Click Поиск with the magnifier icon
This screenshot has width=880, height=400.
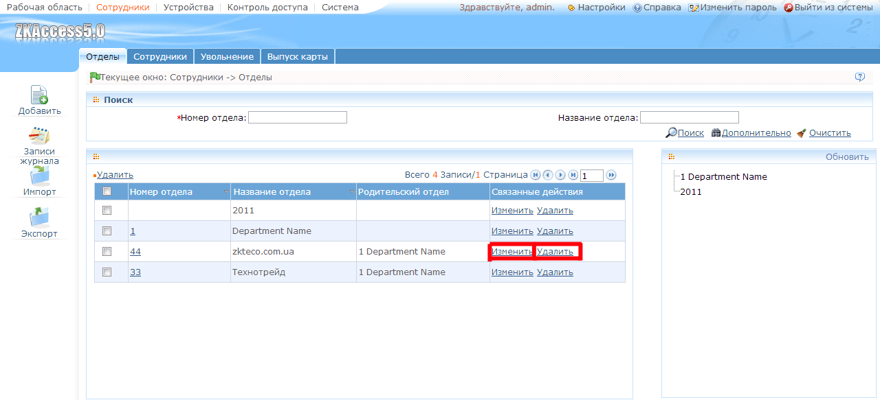[685, 133]
